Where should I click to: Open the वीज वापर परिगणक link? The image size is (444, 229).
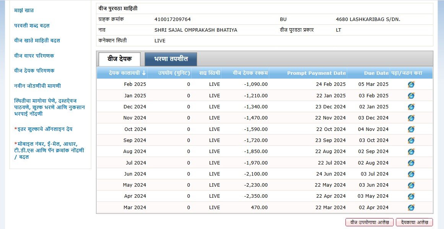pyautogui.click(x=34, y=56)
